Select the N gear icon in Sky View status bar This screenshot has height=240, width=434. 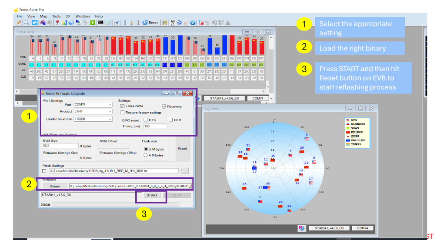(x=301, y=228)
